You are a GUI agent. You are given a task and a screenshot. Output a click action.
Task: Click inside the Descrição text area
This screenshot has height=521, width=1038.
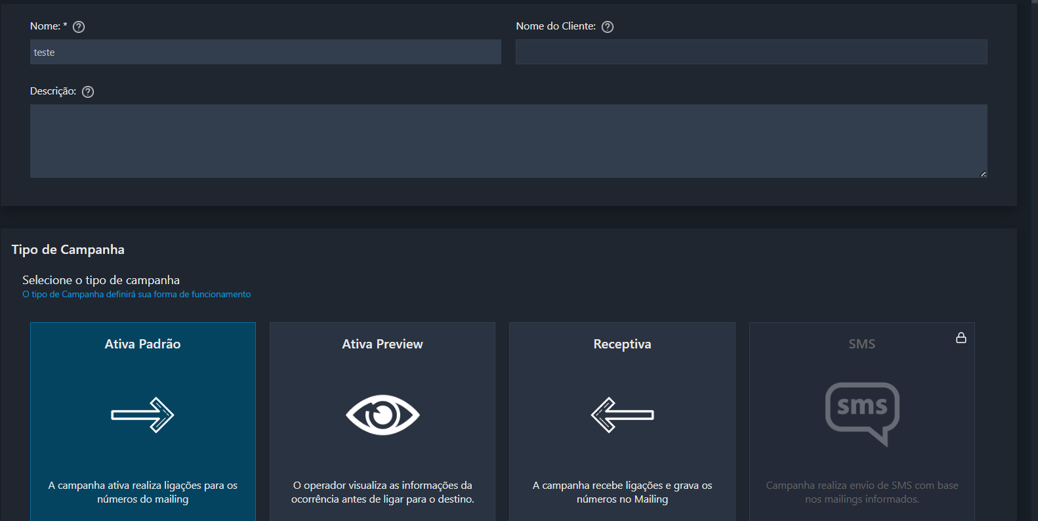point(508,141)
